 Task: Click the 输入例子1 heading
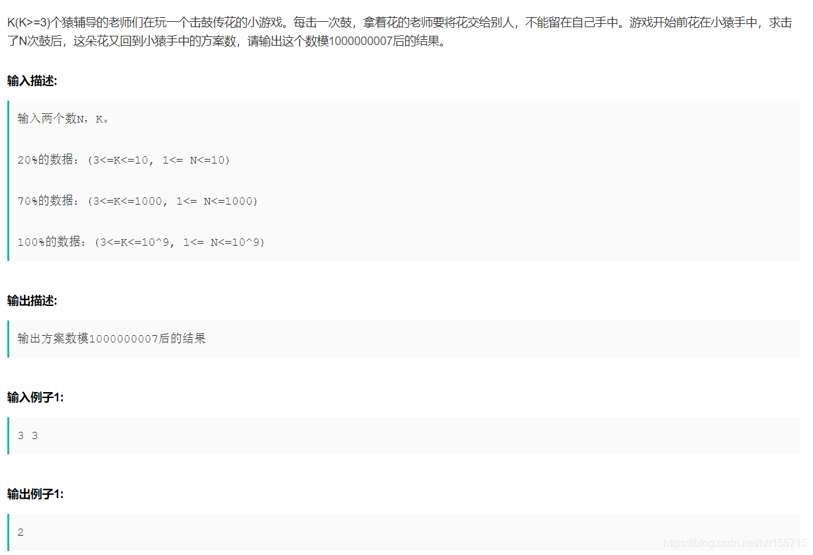[x=36, y=397]
